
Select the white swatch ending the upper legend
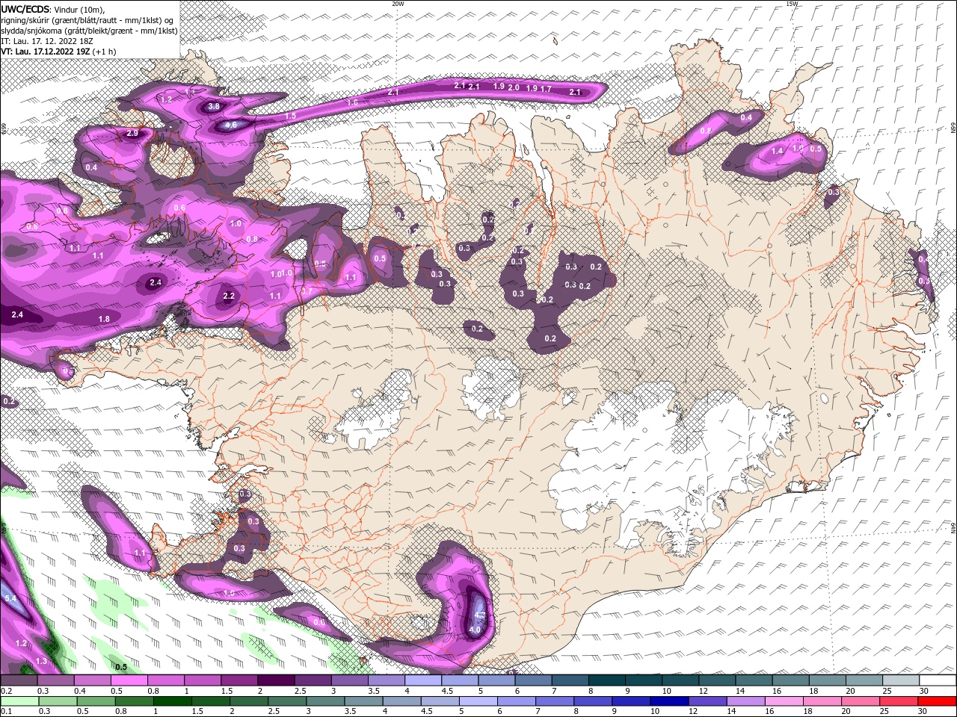938,680
